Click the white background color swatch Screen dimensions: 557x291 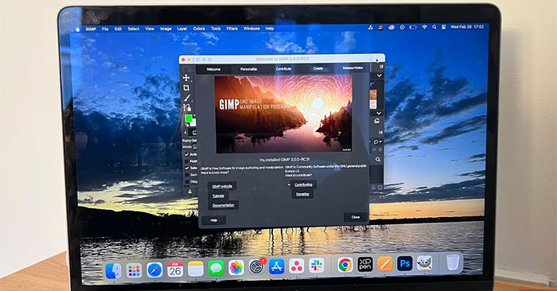193,123
